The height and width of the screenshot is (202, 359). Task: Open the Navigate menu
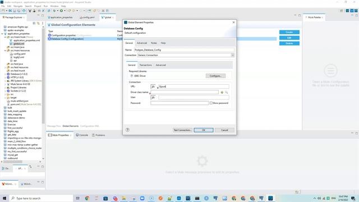pos(18,6)
